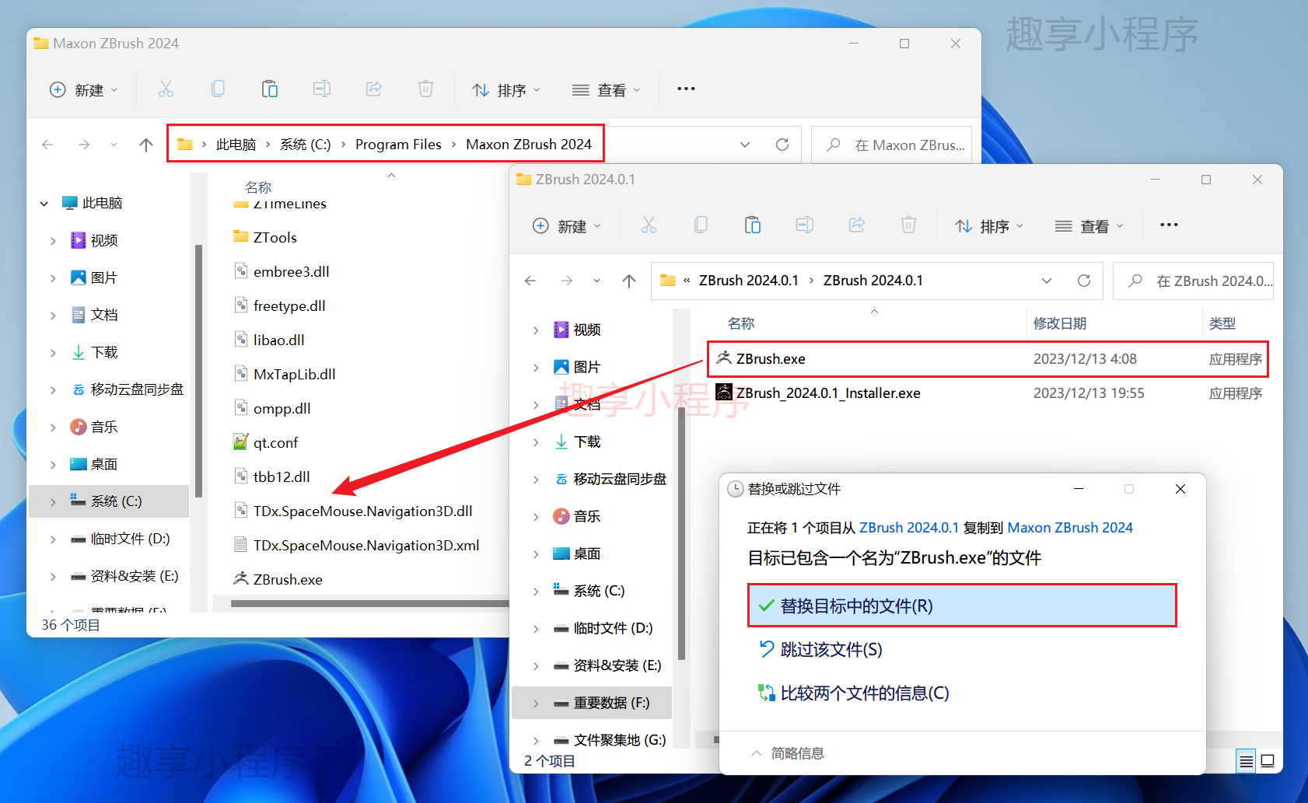Click Share icon in Maxon ZBrush 2024 toolbar
Image resolution: width=1308 pixels, height=803 pixels.
(374, 89)
